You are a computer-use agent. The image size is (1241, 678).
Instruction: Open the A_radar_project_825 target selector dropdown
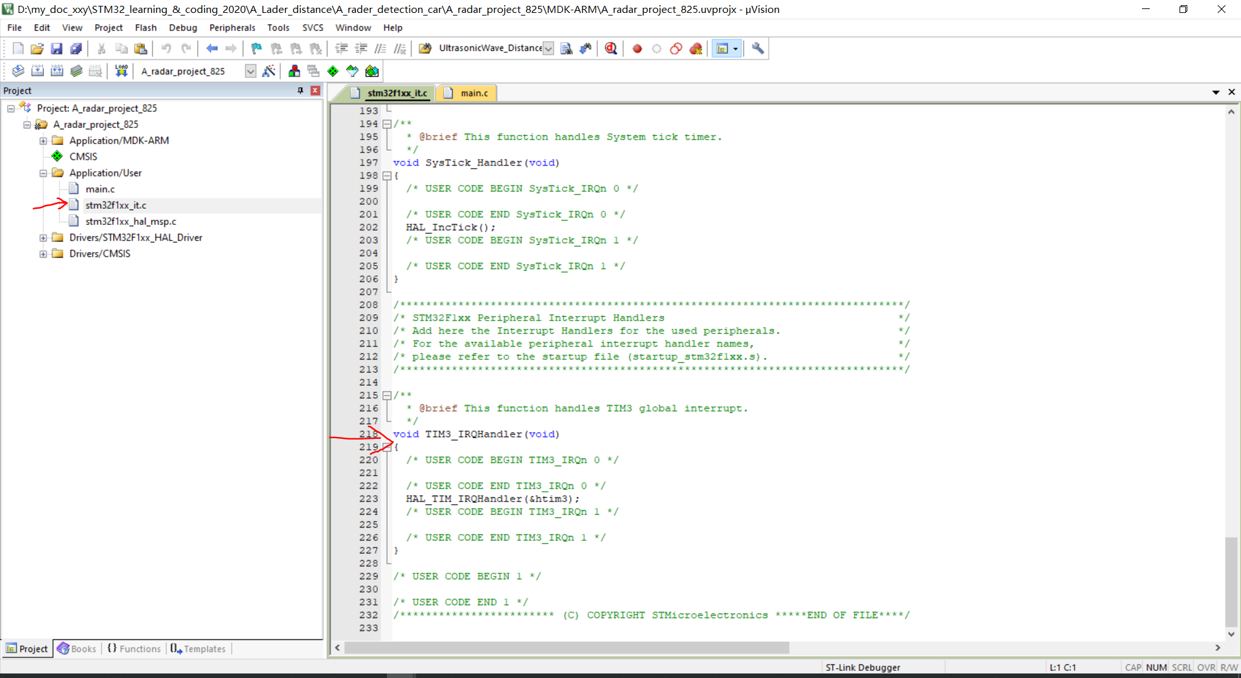(250, 71)
